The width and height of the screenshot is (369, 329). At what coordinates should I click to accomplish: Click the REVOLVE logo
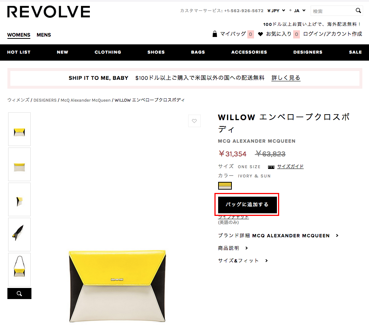point(49,12)
